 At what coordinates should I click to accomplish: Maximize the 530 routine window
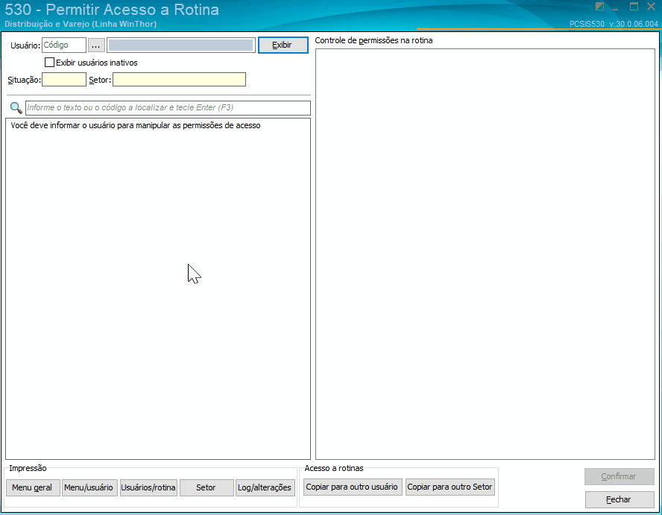[x=634, y=6]
